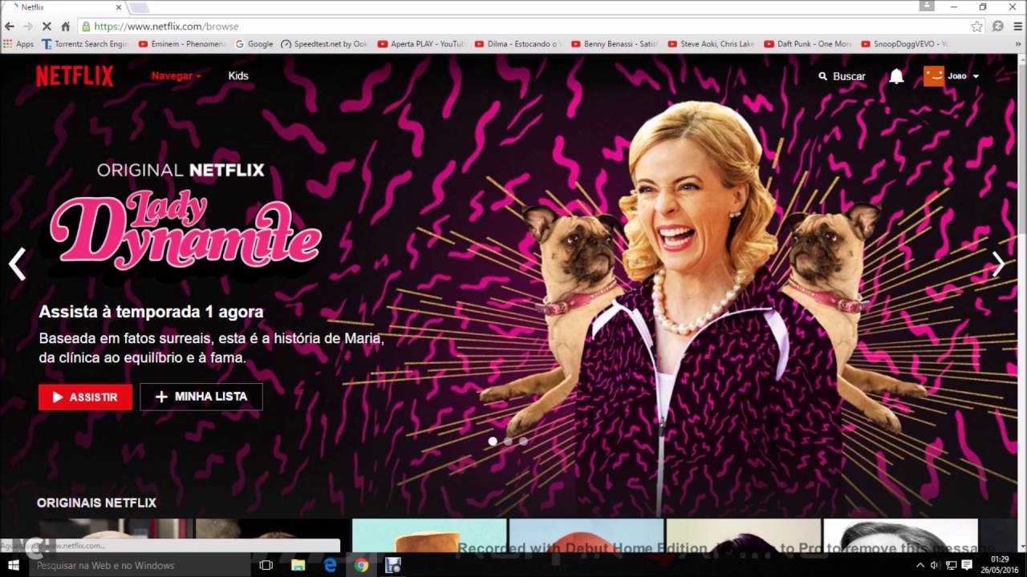Open the notifications bell
Image resolution: width=1027 pixels, height=577 pixels.
[x=896, y=76]
